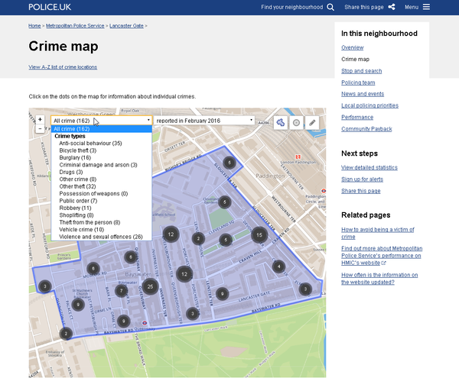Open the Stop and search link
The image size is (459, 378).
click(362, 71)
